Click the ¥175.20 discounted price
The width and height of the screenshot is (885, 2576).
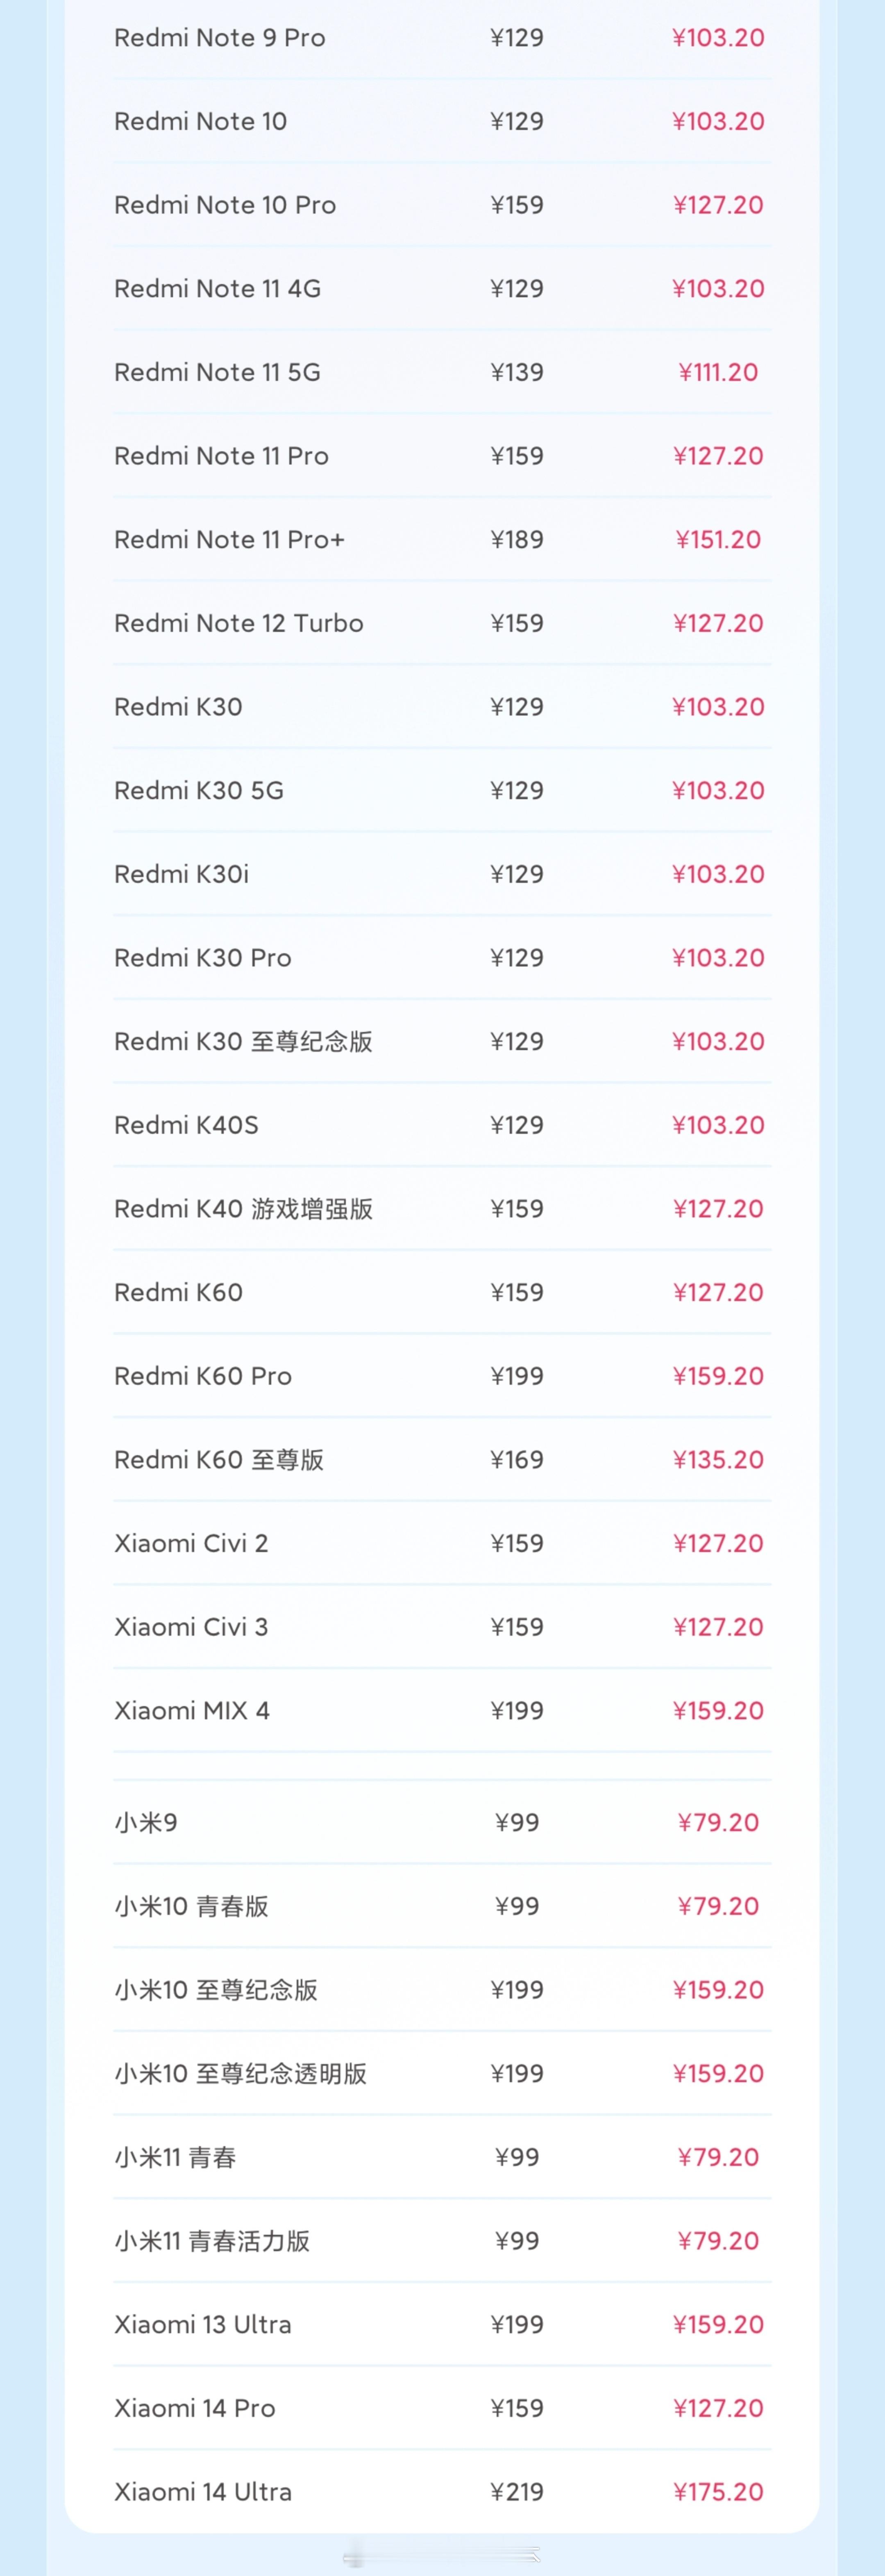[x=718, y=2492]
